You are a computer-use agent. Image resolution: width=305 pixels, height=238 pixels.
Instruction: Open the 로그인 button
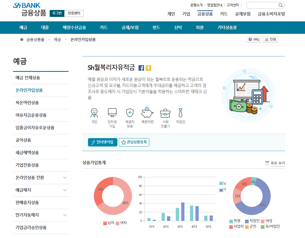coord(56,13)
